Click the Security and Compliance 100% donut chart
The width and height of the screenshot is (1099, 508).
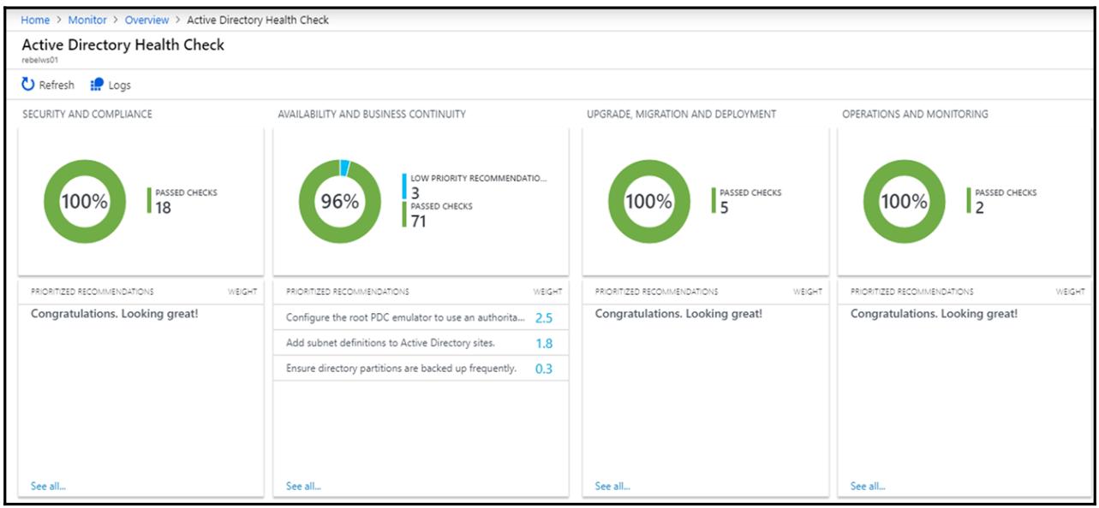point(84,202)
